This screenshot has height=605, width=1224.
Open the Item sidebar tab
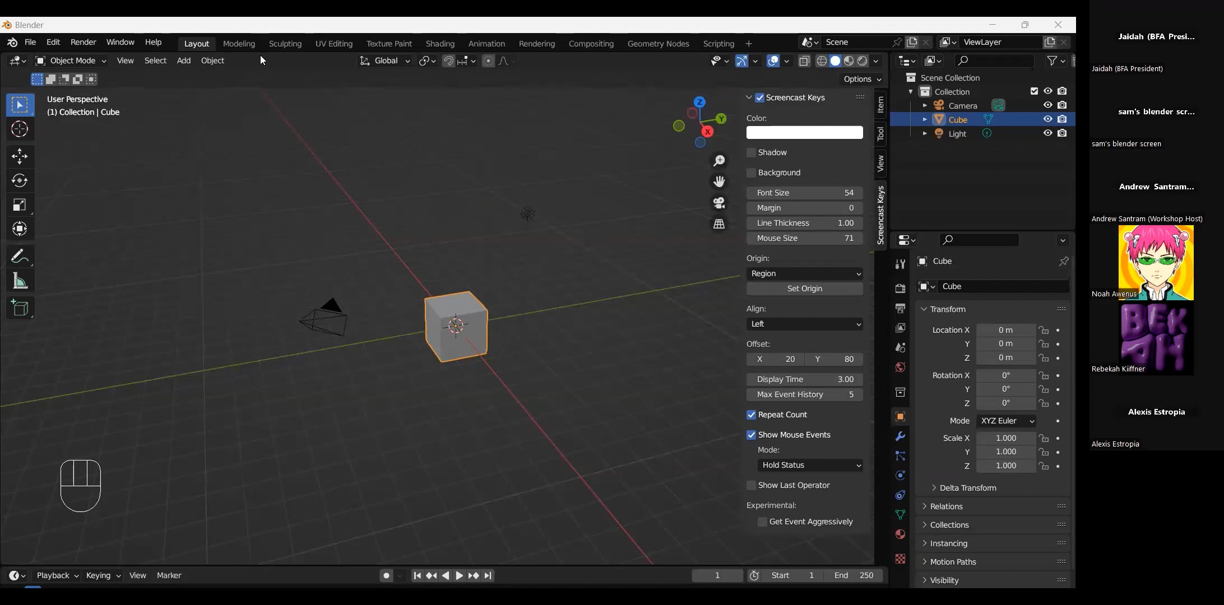coord(880,105)
